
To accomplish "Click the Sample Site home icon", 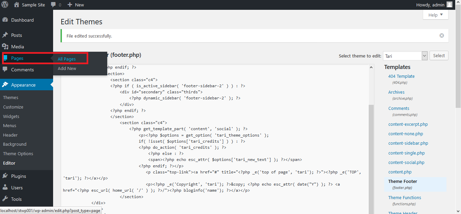I will pos(17,5).
